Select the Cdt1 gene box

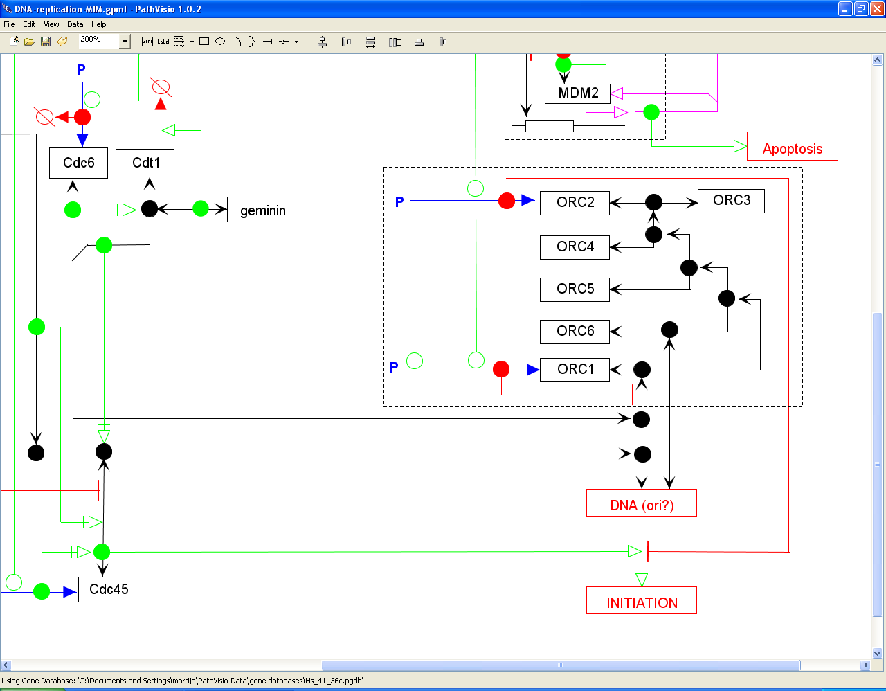click(x=145, y=163)
